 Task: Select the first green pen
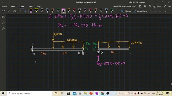(x=58, y=11)
